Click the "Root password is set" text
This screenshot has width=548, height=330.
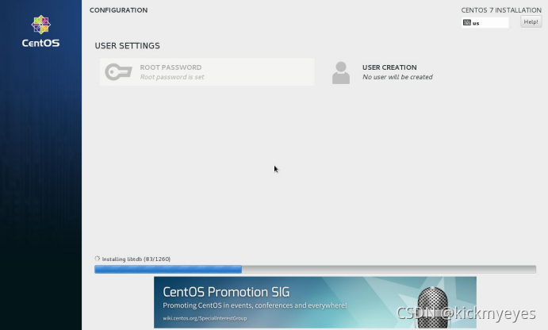[172, 77]
